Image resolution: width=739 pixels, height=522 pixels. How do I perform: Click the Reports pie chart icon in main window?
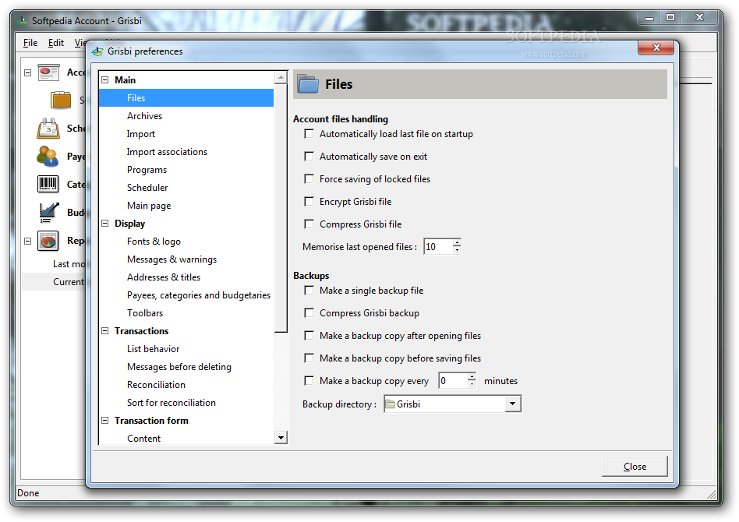coord(48,241)
